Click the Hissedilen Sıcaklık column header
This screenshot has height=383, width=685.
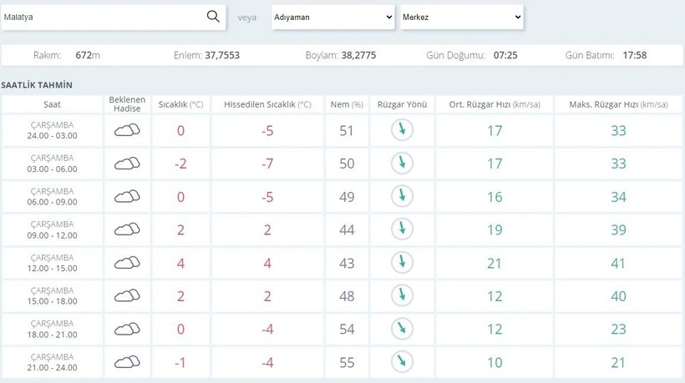click(x=267, y=104)
